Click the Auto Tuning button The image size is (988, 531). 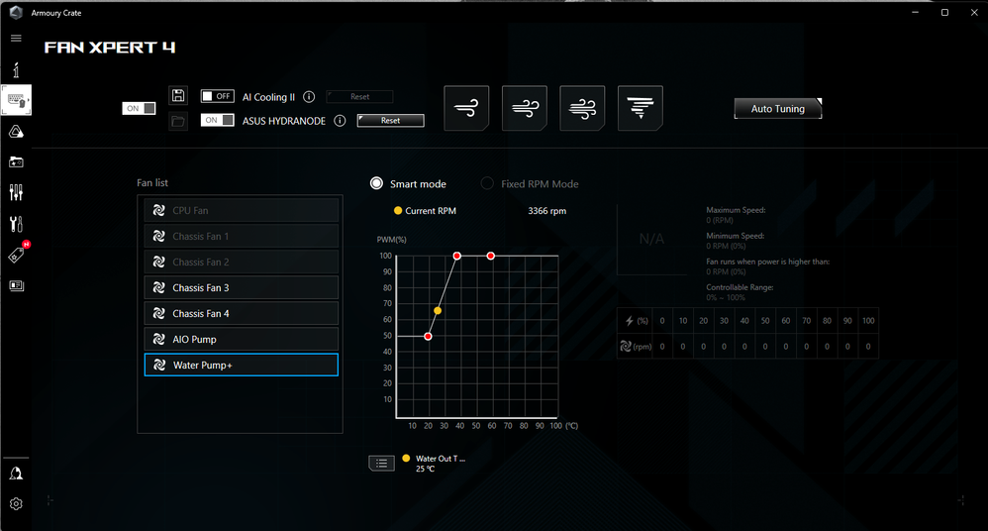[x=778, y=108]
